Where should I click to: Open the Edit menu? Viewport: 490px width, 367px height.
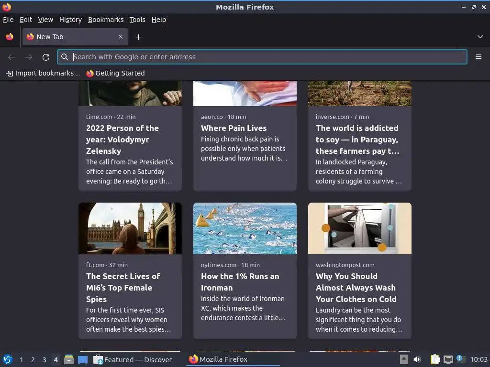[26, 20]
